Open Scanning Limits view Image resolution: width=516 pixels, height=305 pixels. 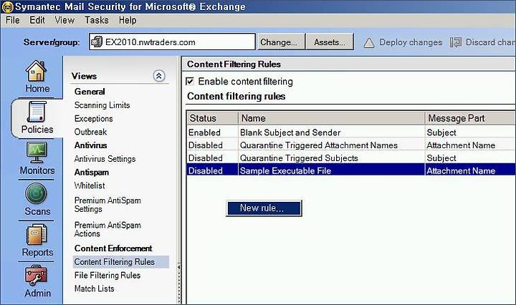click(102, 105)
